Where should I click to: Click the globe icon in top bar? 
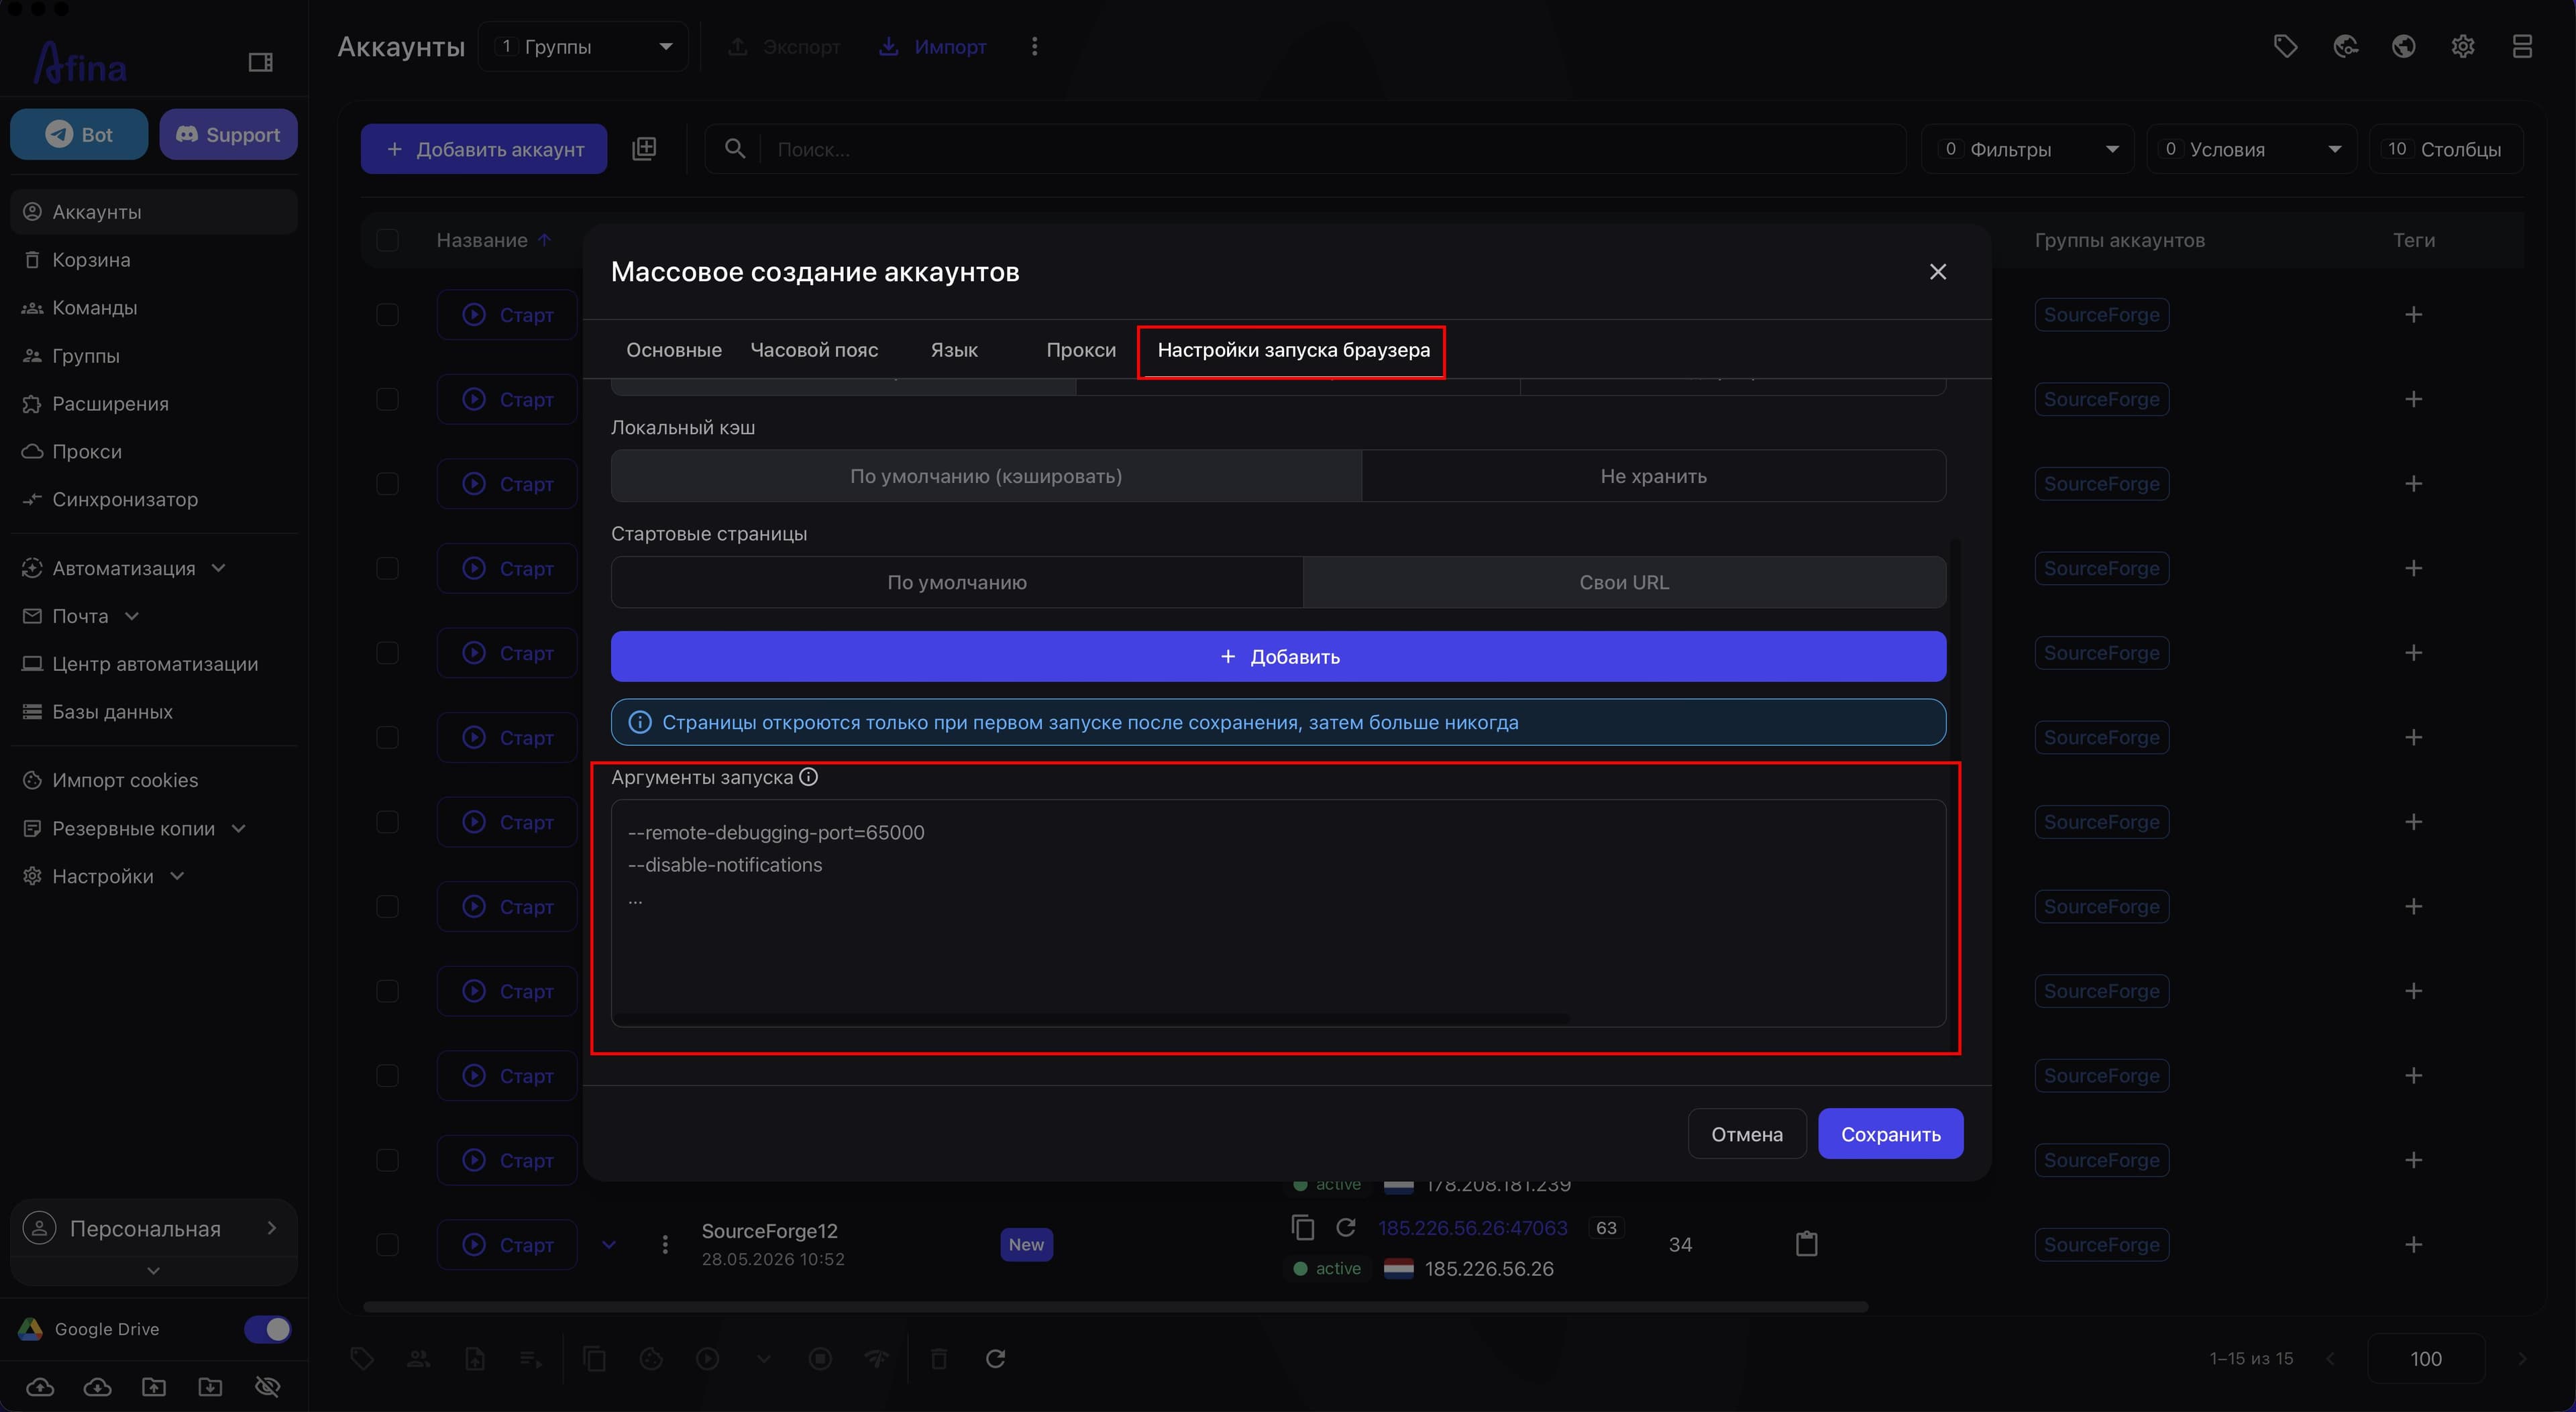click(2404, 46)
